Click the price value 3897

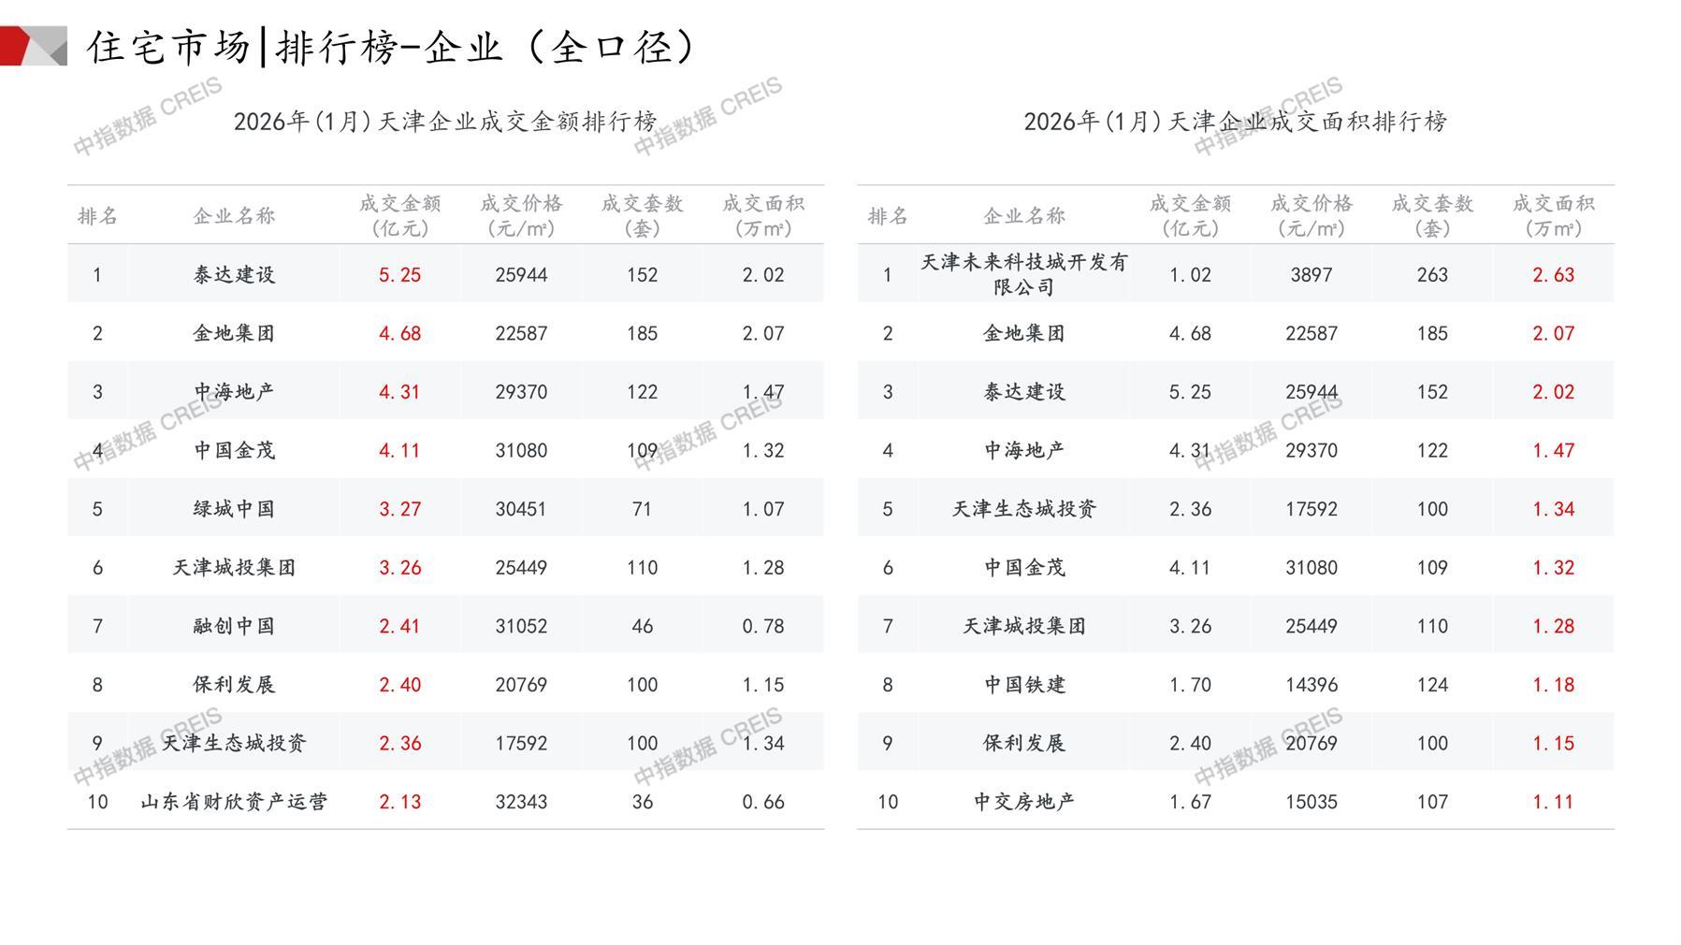1311,275
